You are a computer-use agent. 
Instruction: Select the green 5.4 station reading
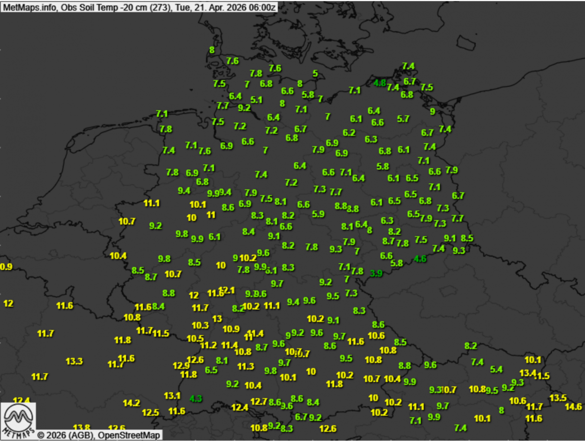coord(496,369)
